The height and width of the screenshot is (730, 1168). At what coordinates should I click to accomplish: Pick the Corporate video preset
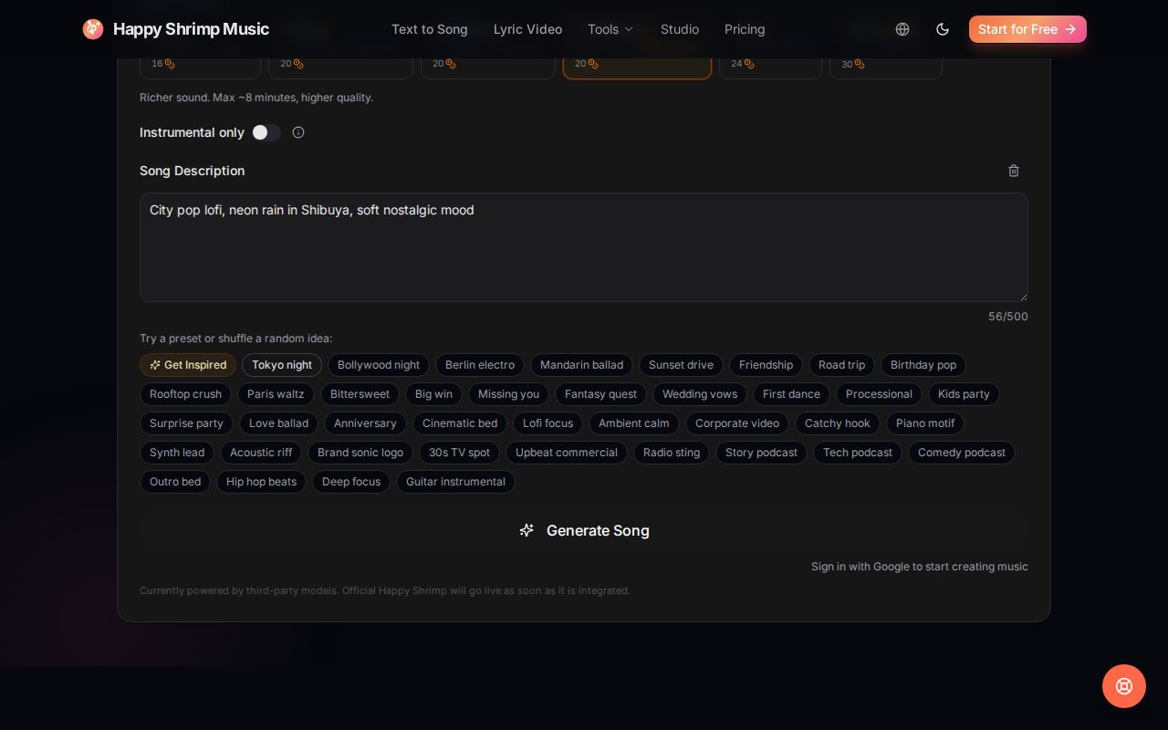[x=737, y=423]
